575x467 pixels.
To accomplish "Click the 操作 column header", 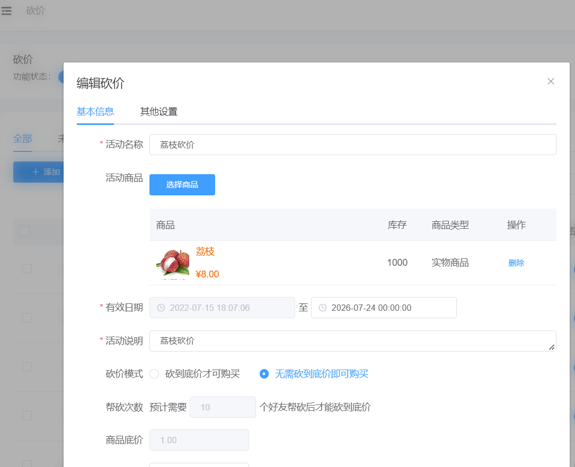I will tap(516, 225).
